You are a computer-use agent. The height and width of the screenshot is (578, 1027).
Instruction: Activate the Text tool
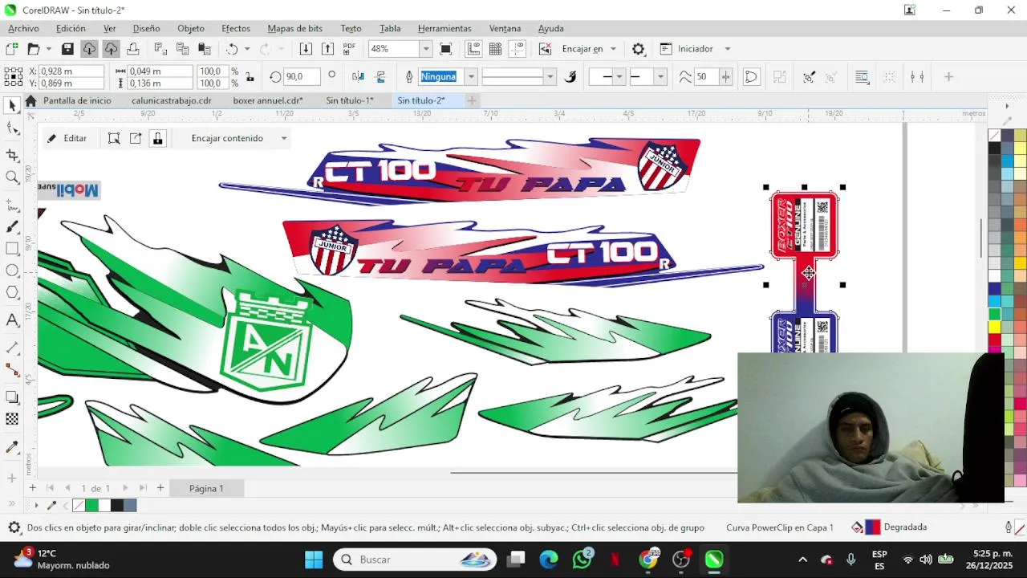(12, 320)
